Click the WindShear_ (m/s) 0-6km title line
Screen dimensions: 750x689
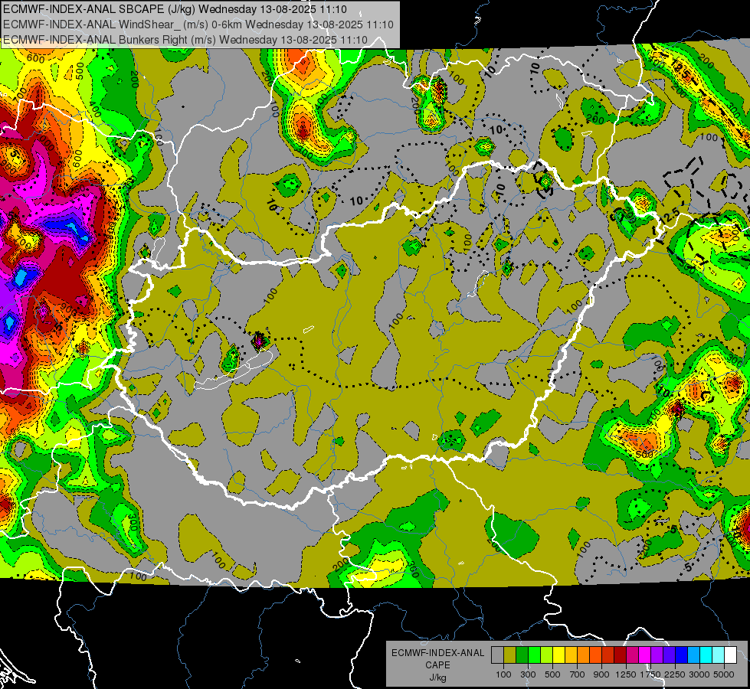click(x=198, y=24)
